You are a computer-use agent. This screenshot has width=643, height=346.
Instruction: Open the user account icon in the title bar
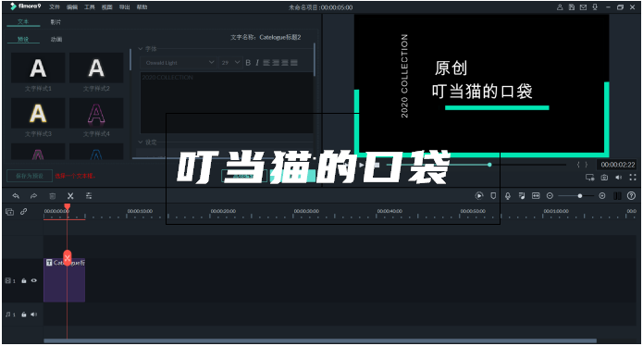560,7
